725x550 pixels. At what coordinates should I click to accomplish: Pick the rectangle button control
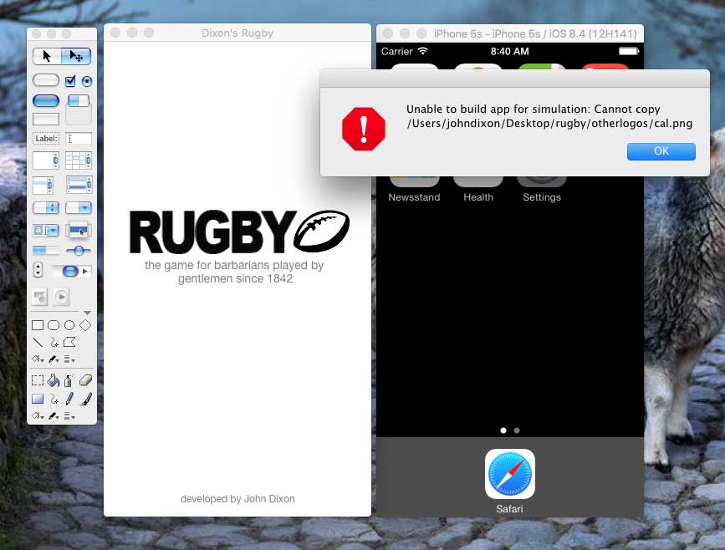click(46, 120)
